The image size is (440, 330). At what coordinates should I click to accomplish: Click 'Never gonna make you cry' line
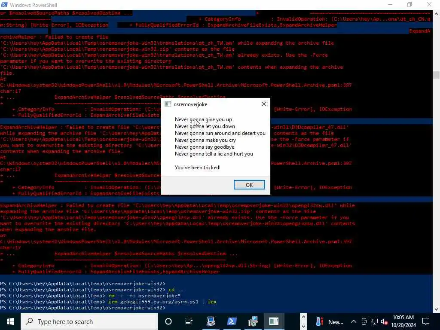pos(205,140)
